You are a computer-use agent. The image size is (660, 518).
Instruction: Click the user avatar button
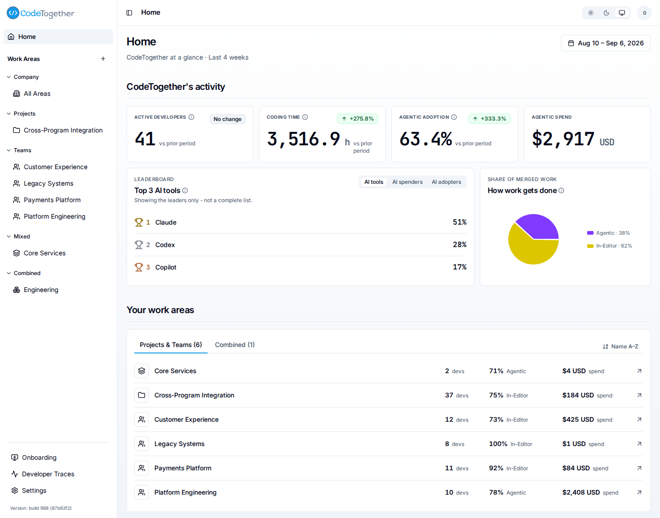pyautogui.click(x=644, y=13)
